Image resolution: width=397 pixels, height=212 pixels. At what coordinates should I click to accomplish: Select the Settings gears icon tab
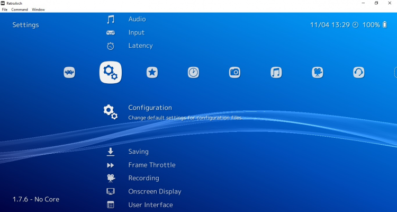(111, 73)
